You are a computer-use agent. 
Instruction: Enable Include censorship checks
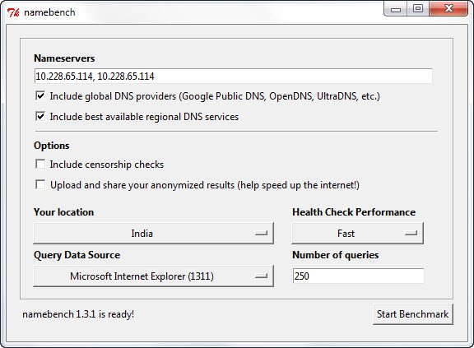[x=40, y=165]
